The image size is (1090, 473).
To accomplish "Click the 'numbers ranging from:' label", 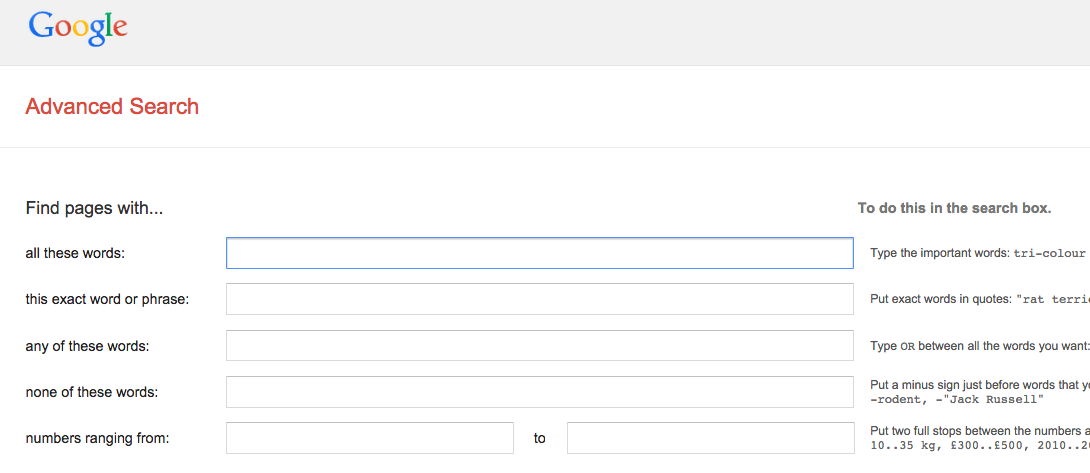I will (x=97, y=438).
